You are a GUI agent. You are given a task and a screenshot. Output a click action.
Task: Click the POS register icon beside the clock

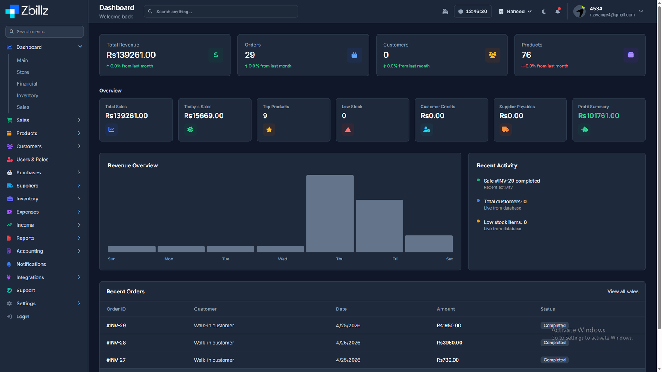coord(445,12)
